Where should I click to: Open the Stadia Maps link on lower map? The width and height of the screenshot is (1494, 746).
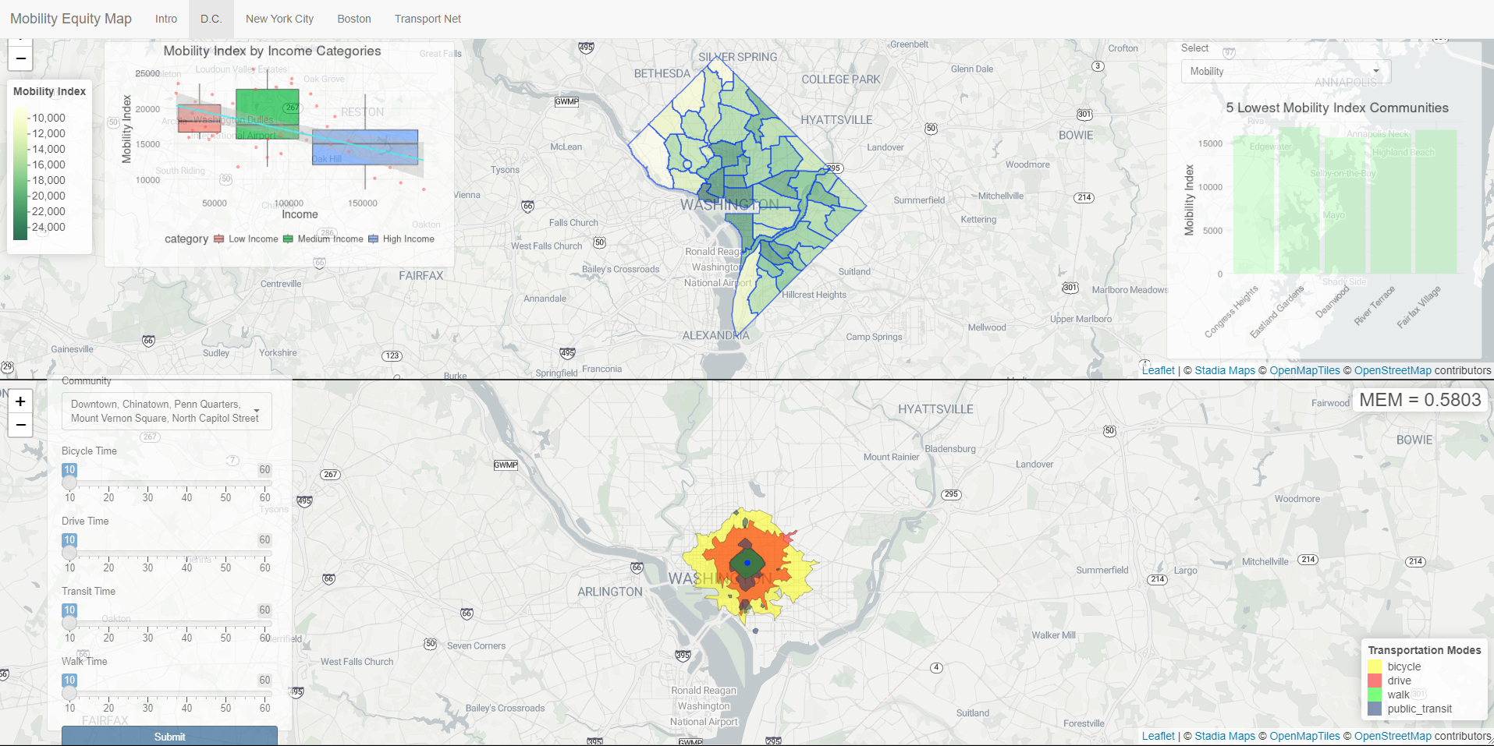pos(1224,736)
